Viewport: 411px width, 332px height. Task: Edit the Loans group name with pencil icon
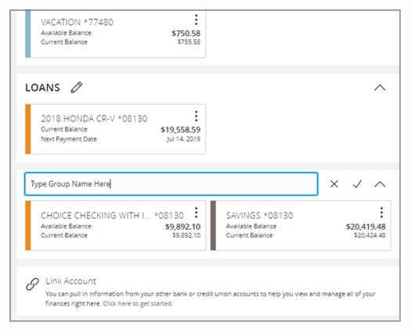click(x=77, y=87)
